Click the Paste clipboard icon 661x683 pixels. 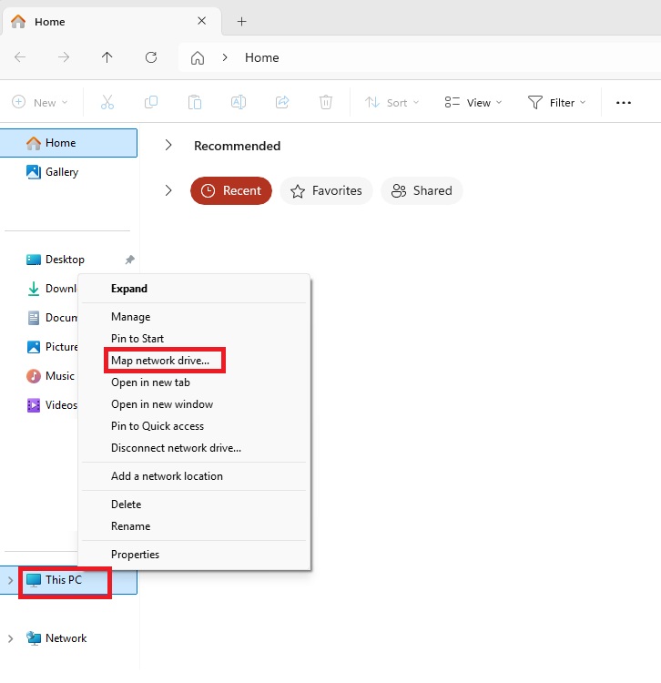tap(194, 103)
